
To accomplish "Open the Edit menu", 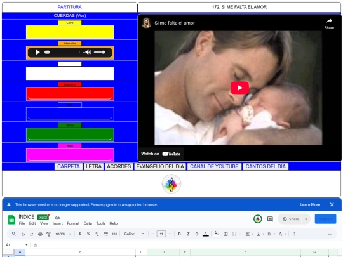I will pyautogui.click(x=32, y=223).
